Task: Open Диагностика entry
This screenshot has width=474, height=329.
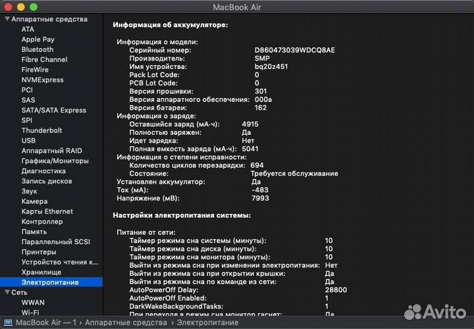Action: pos(43,171)
